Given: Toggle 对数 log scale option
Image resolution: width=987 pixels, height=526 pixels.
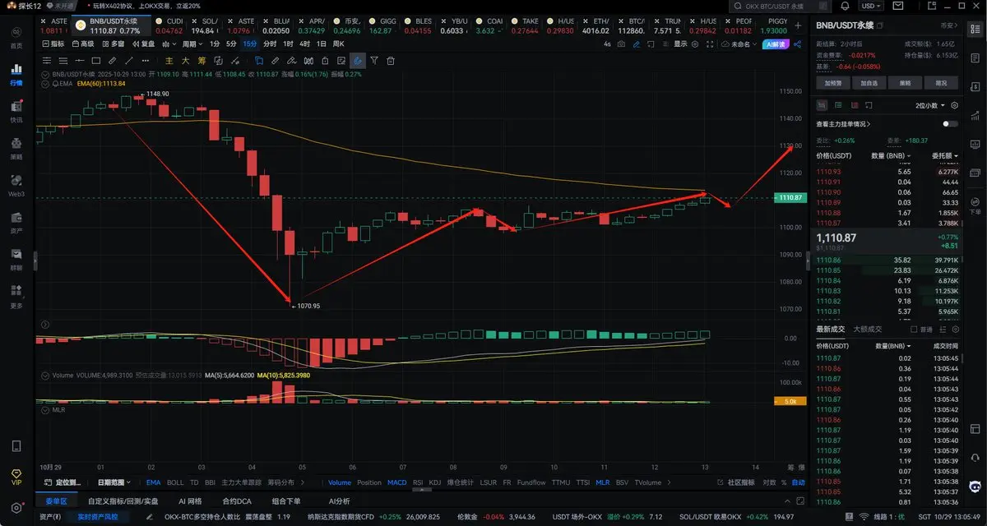Looking at the screenshot, I should point(769,482).
